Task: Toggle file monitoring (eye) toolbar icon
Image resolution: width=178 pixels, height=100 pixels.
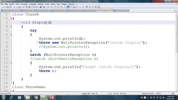Action: [x=83, y=7]
